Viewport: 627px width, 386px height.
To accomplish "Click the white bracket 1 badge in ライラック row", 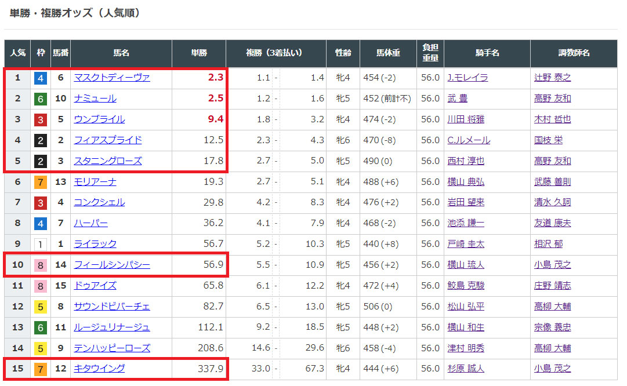I will (x=41, y=244).
